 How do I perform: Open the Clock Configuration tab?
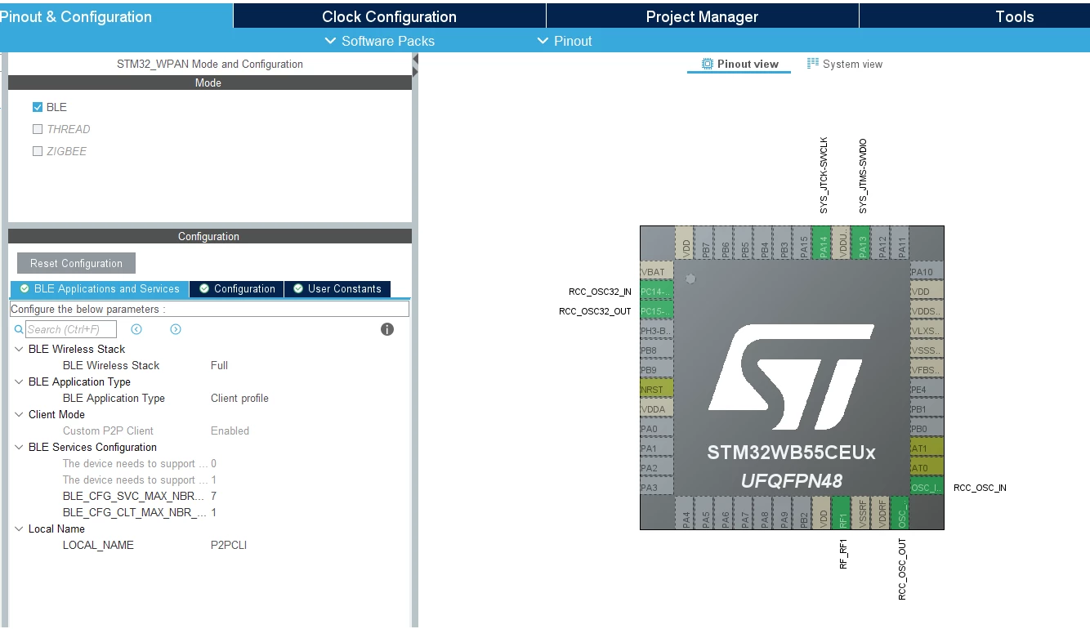389,16
